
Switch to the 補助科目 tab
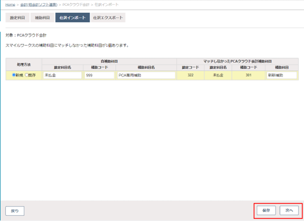click(x=42, y=18)
